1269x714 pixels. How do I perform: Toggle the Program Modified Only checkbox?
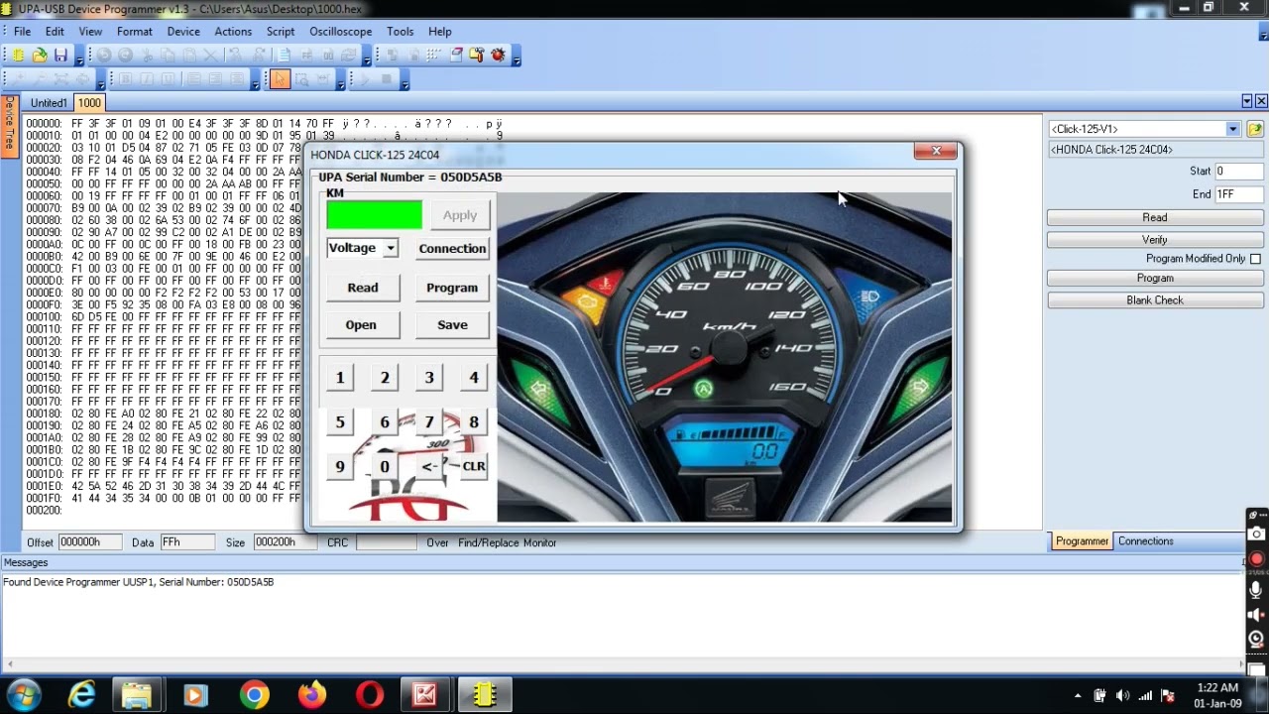(x=1255, y=259)
